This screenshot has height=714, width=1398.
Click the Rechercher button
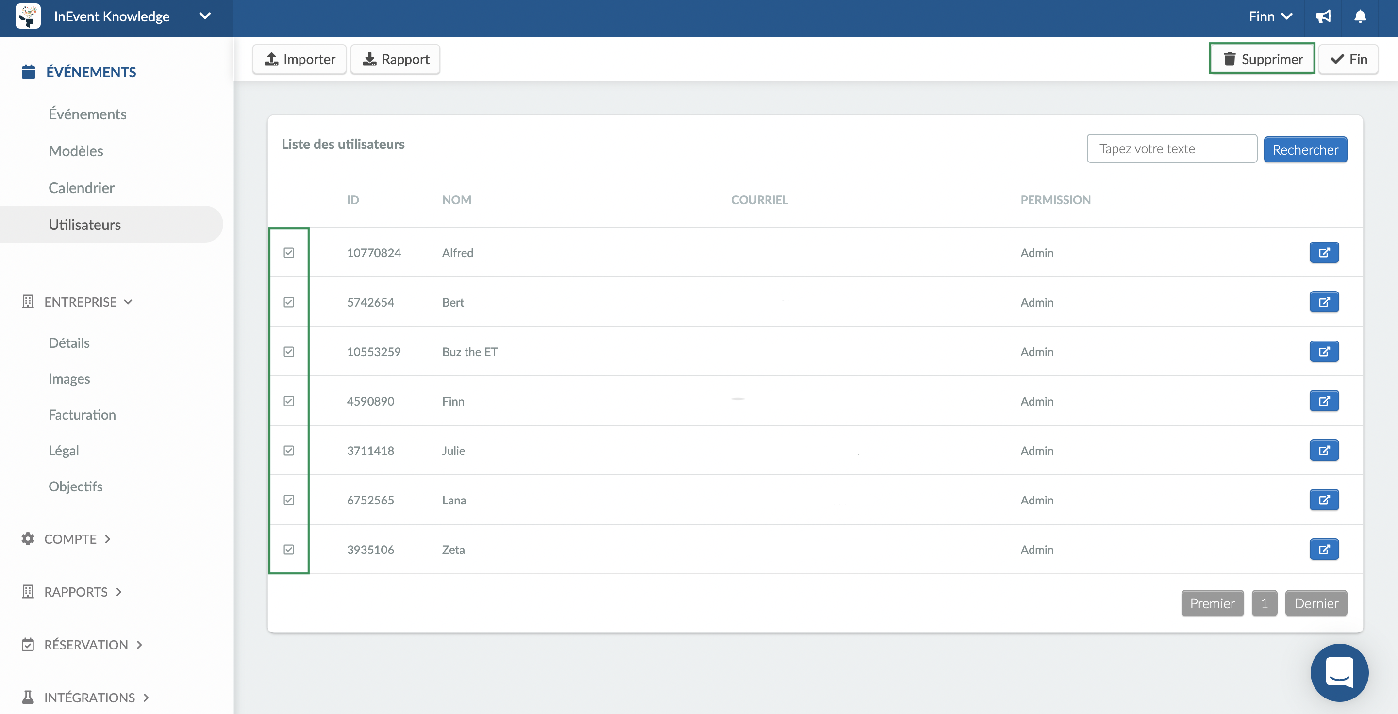point(1305,149)
